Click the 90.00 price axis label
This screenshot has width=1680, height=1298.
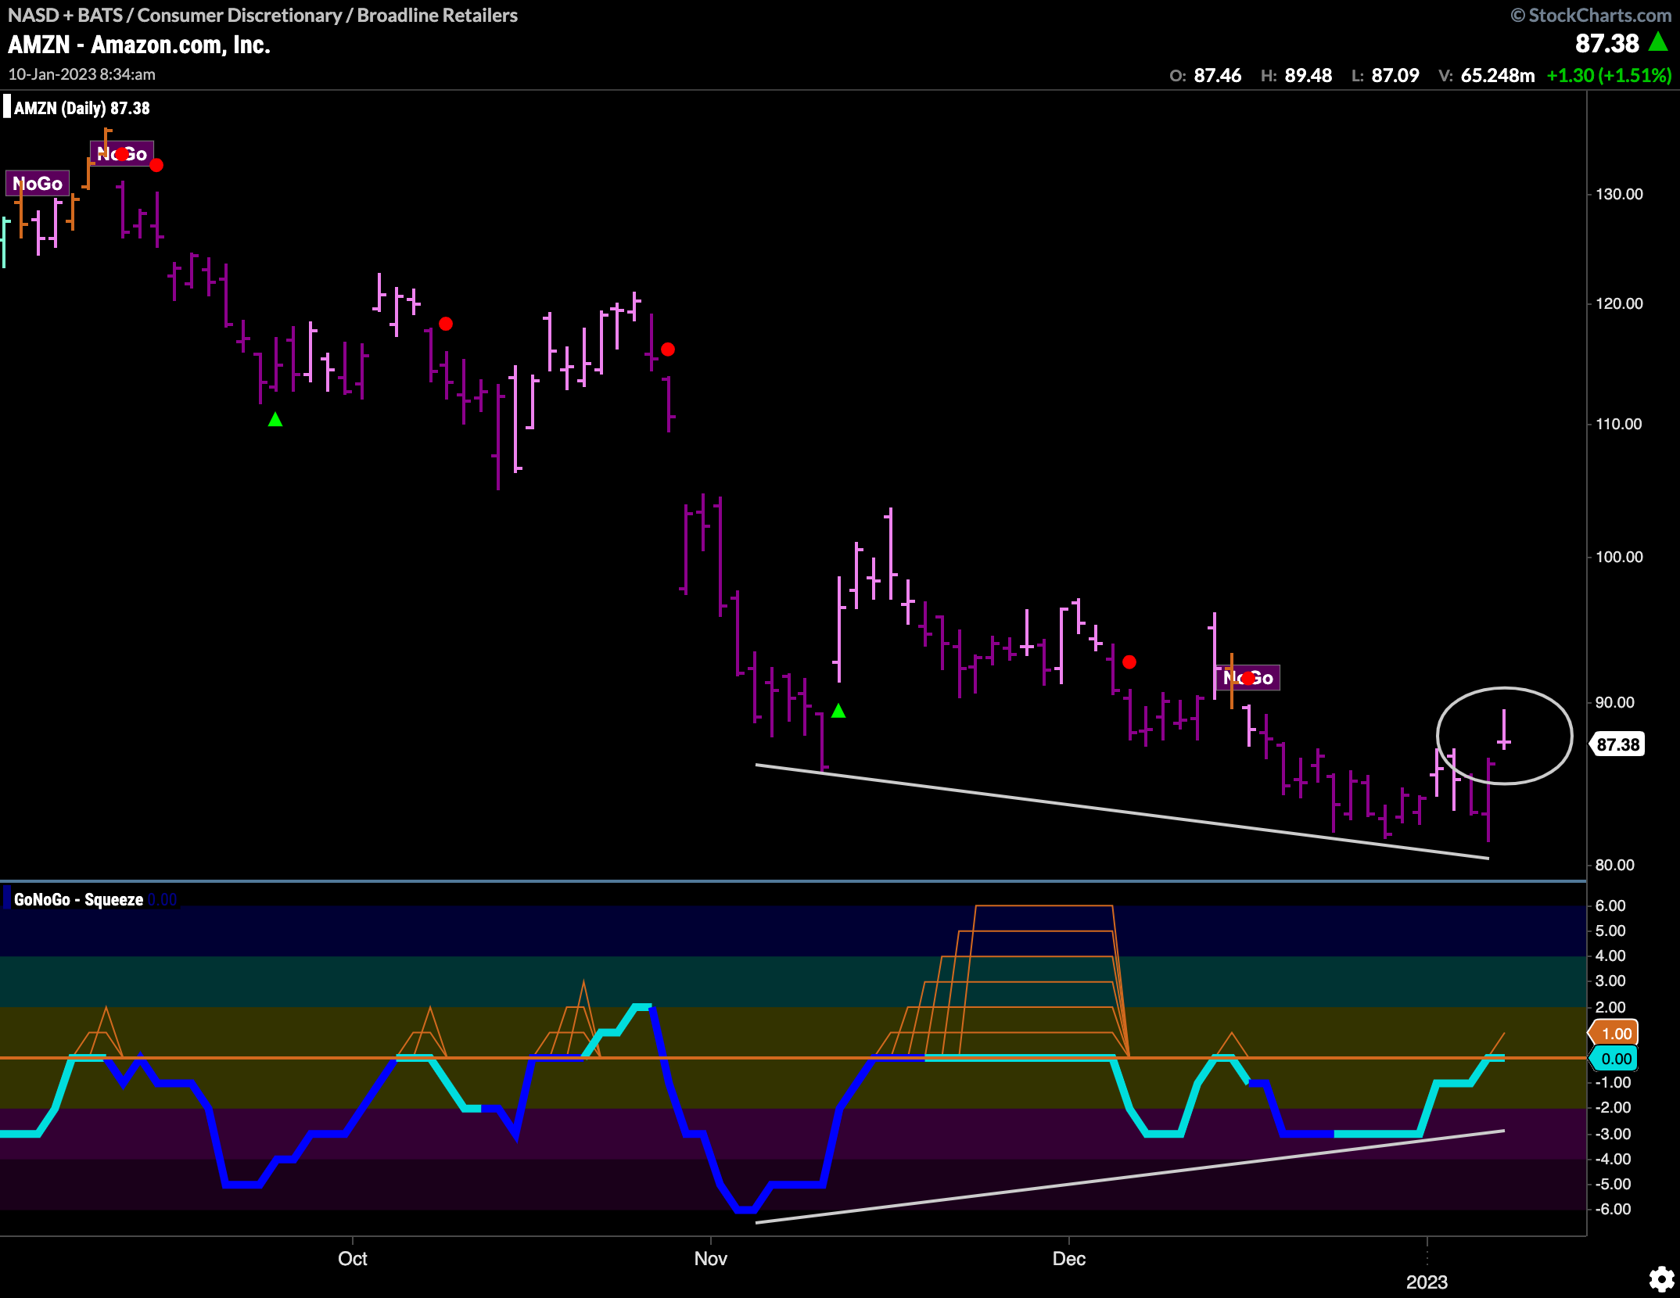click(x=1615, y=702)
